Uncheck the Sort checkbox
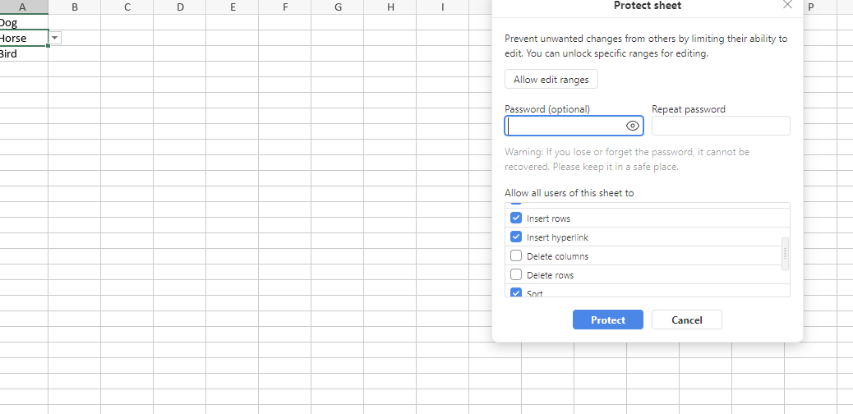Image resolution: width=853 pixels, height=414 pixels. pyautogui.click(x=516, y=292)
